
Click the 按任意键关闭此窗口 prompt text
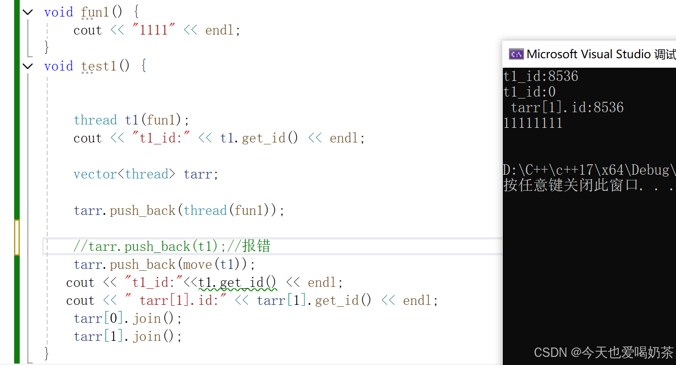(x=587, y=186)
